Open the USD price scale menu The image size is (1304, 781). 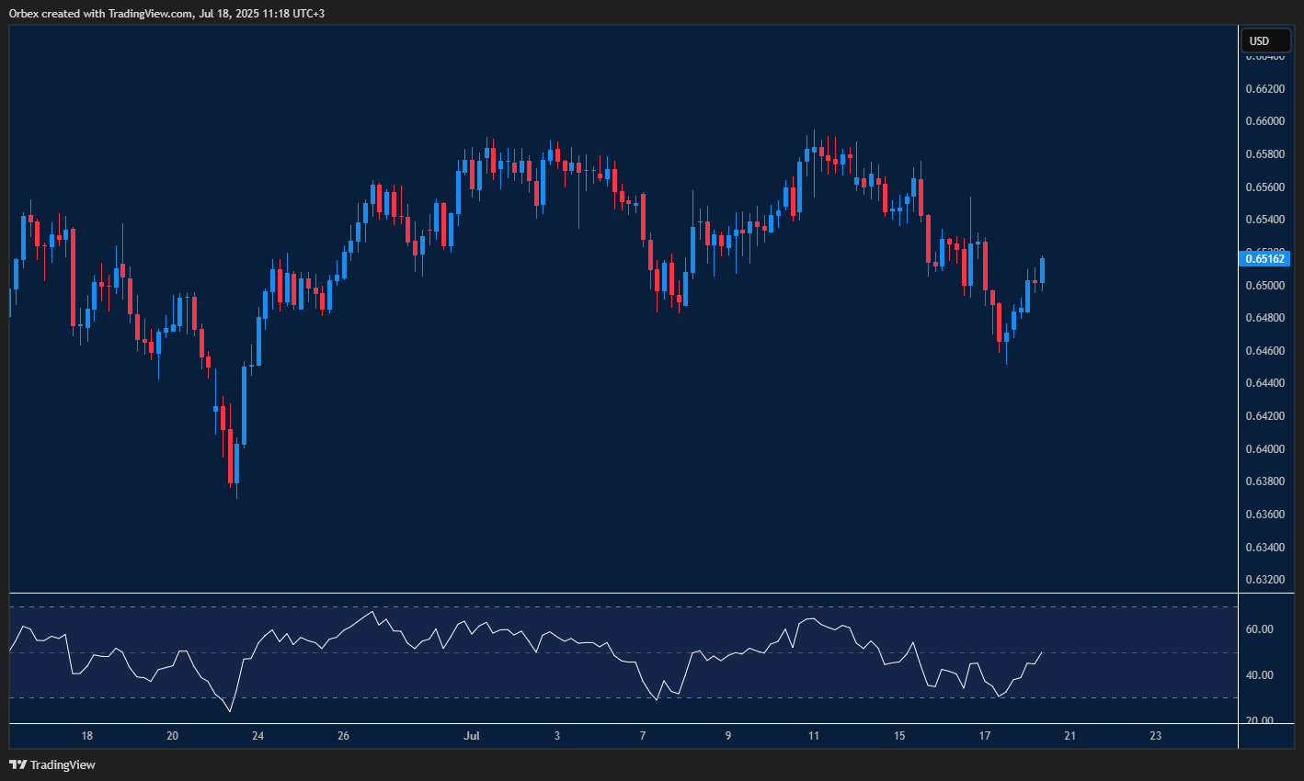1265,40
